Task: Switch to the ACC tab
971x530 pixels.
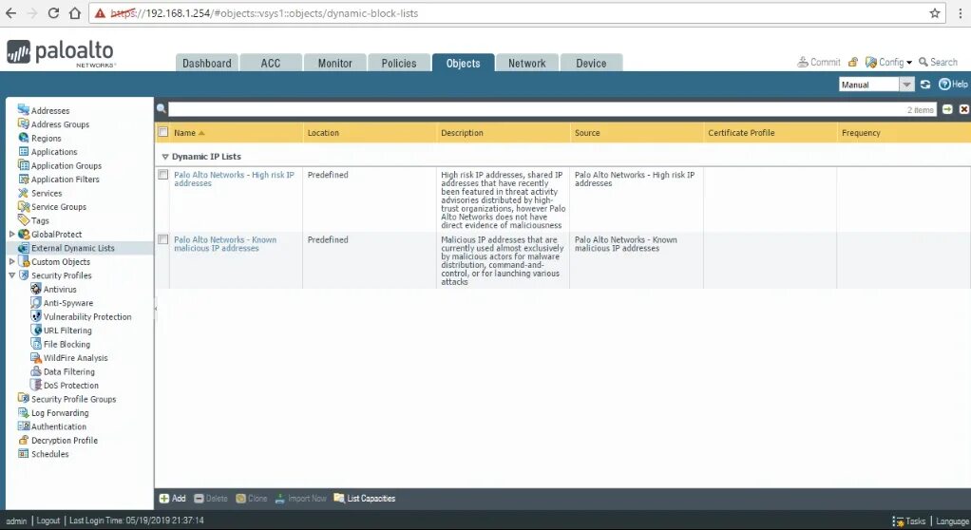Action: pyautogui.click(x=271, y=63)
